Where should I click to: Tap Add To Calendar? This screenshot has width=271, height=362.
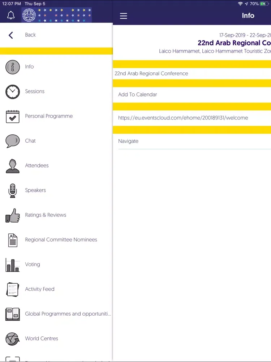[138, 94]
